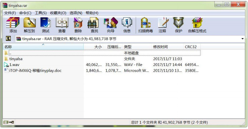Click 'WAV - File' type cell

pos(133,65)
